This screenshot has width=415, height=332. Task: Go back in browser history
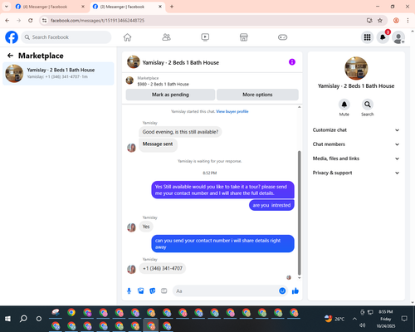click(7, 20)
